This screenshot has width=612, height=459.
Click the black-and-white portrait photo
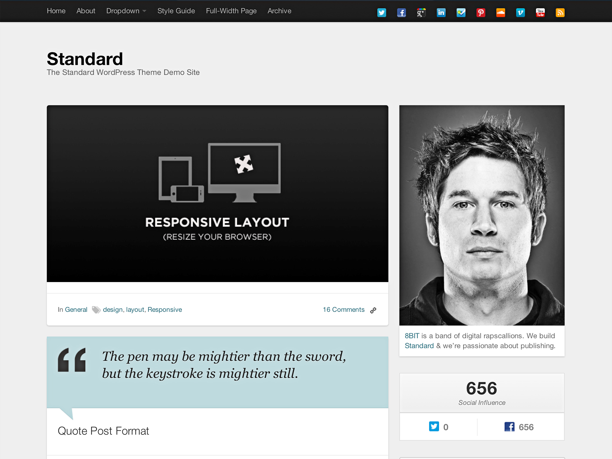(x=482, y=215)
